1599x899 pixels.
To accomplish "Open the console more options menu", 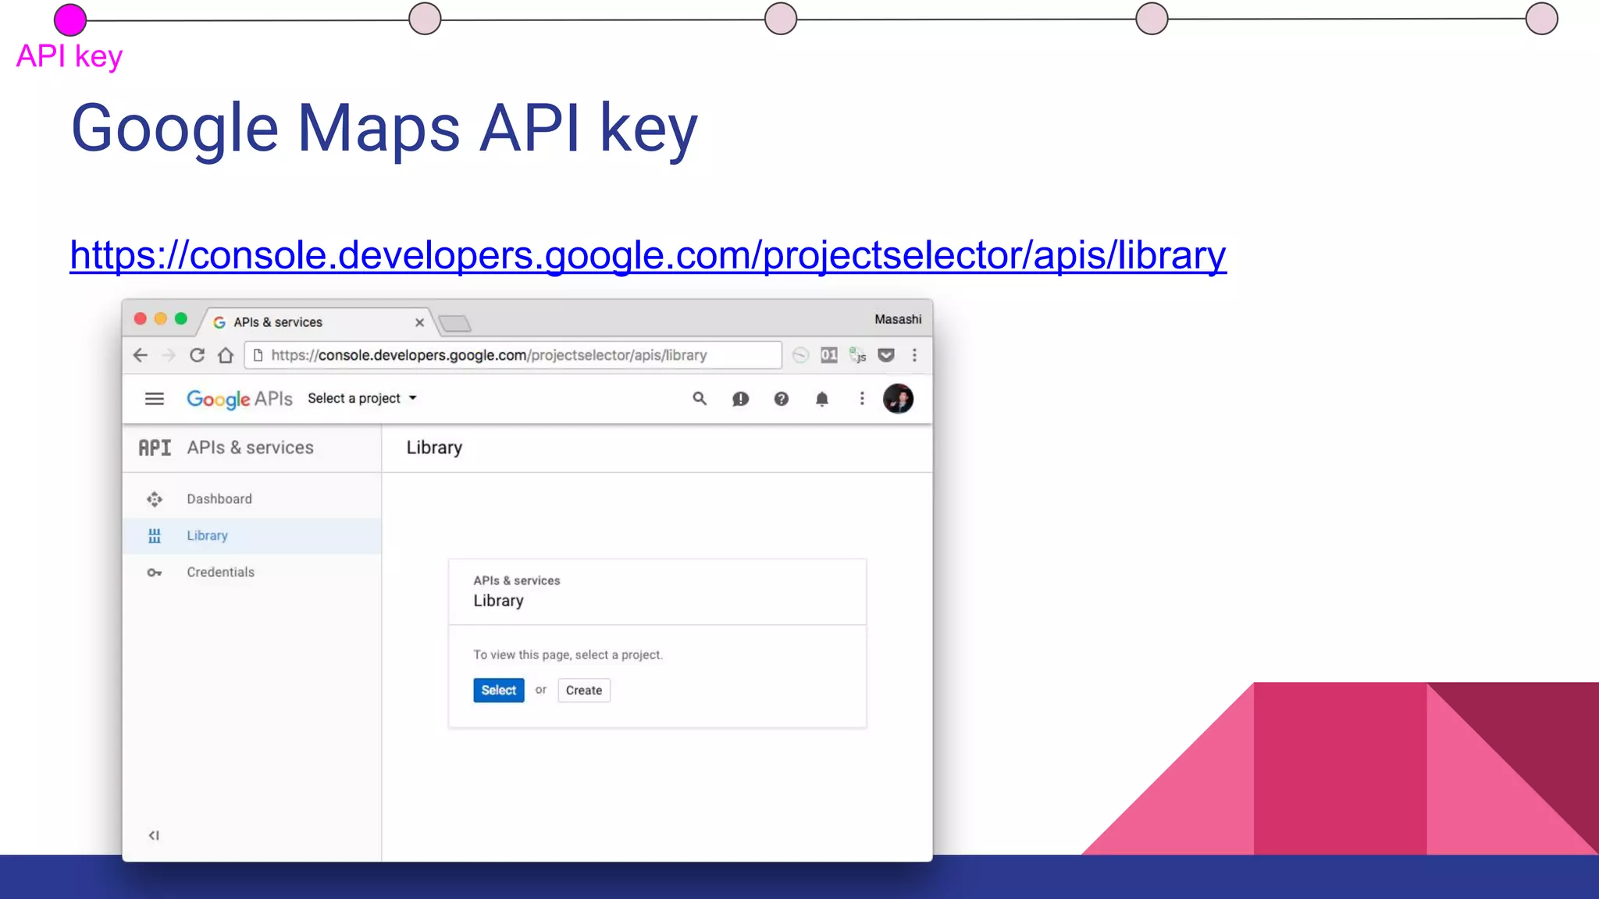I will 862,399.
